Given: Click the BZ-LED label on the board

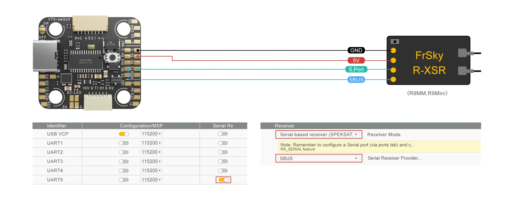Looking at the screenshot, I should pyautogui.click(x=74, y=92).
